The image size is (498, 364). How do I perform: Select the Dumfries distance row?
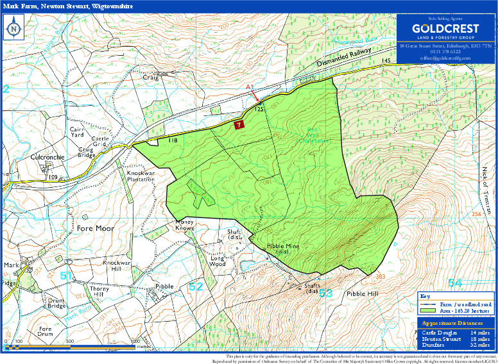click(455, 344)
